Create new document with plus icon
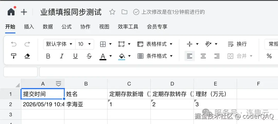278x124 pixels. pyautogui.click(x=24, y=12)
